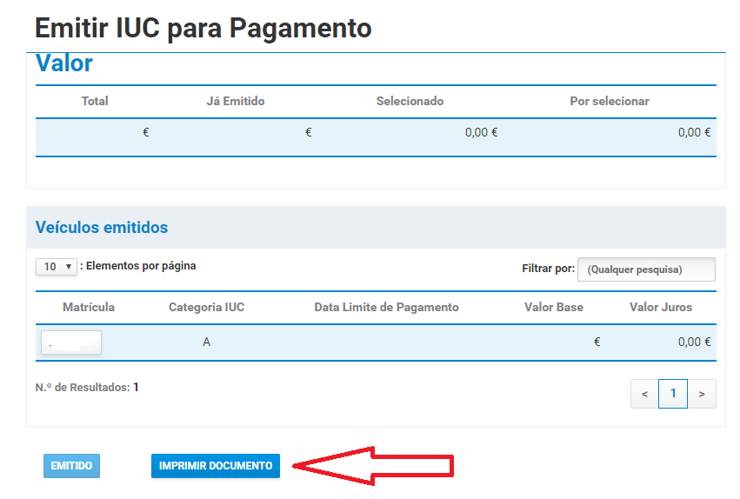The image size is (740, 499).
Task: Sort by Matrícula column header
Action: (89, 307)
